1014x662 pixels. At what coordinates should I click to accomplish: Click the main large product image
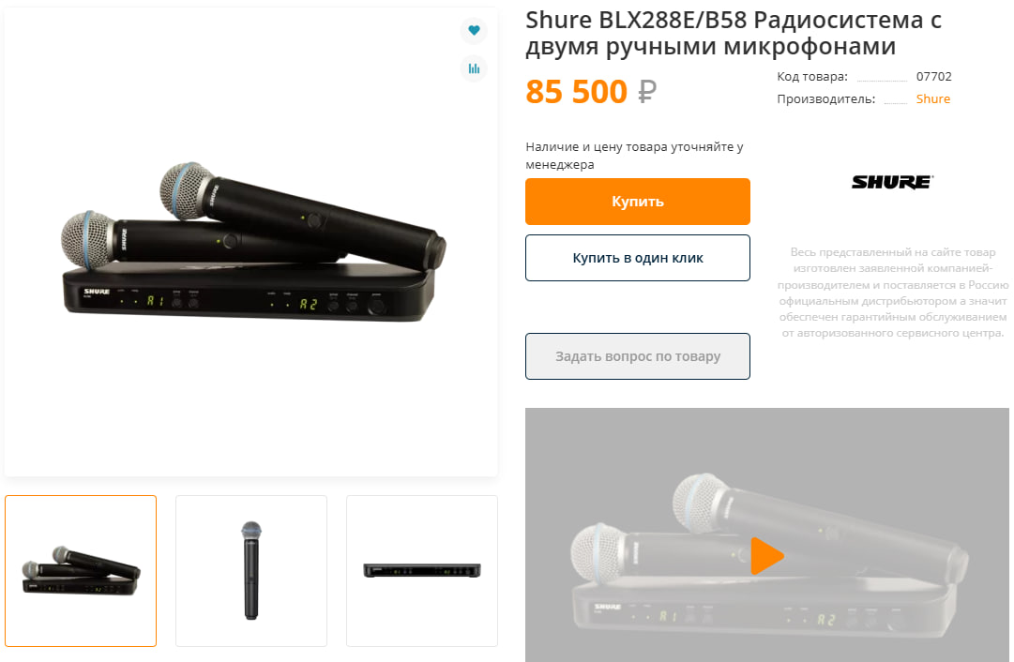click(x=253, y=243)
